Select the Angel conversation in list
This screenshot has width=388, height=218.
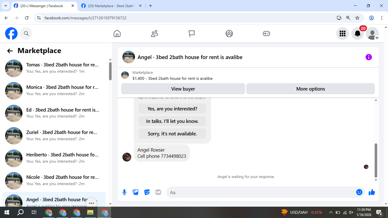(54, 200)
